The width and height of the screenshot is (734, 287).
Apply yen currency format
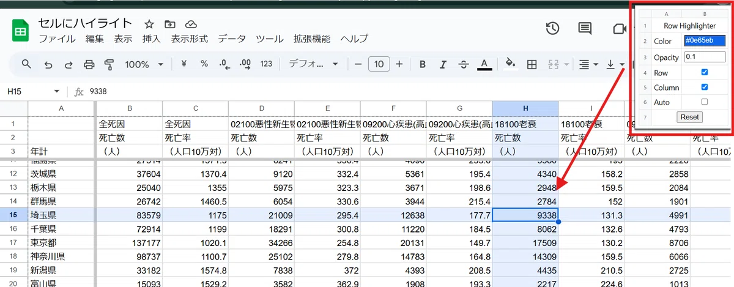[183, 64]
